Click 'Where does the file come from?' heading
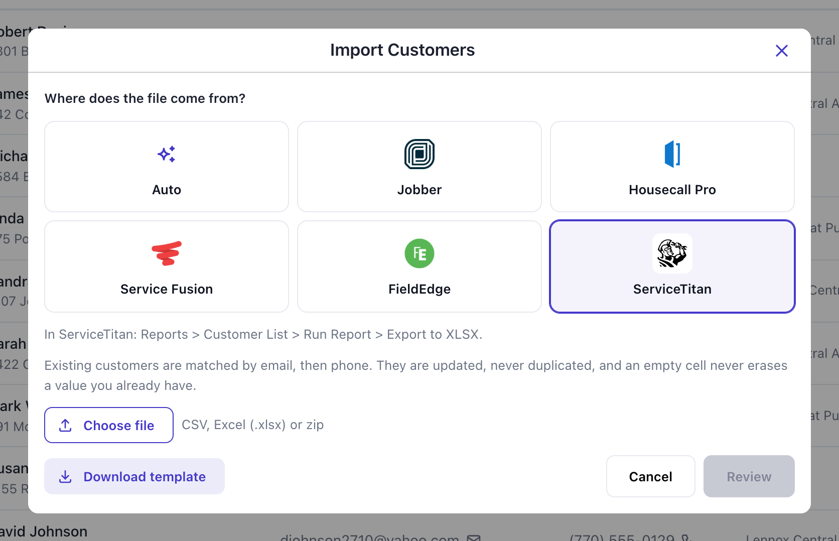The image size is (839, 541). coord(145,98)
